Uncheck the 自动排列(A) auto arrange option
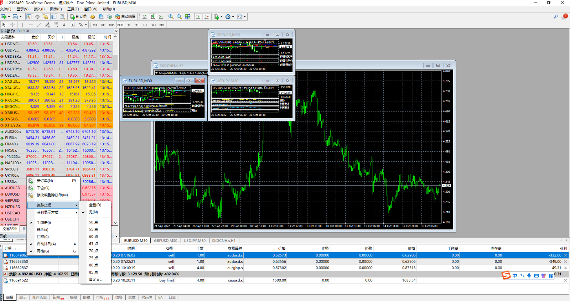Viewport: 570px width, 301px height. coord(46,244)
